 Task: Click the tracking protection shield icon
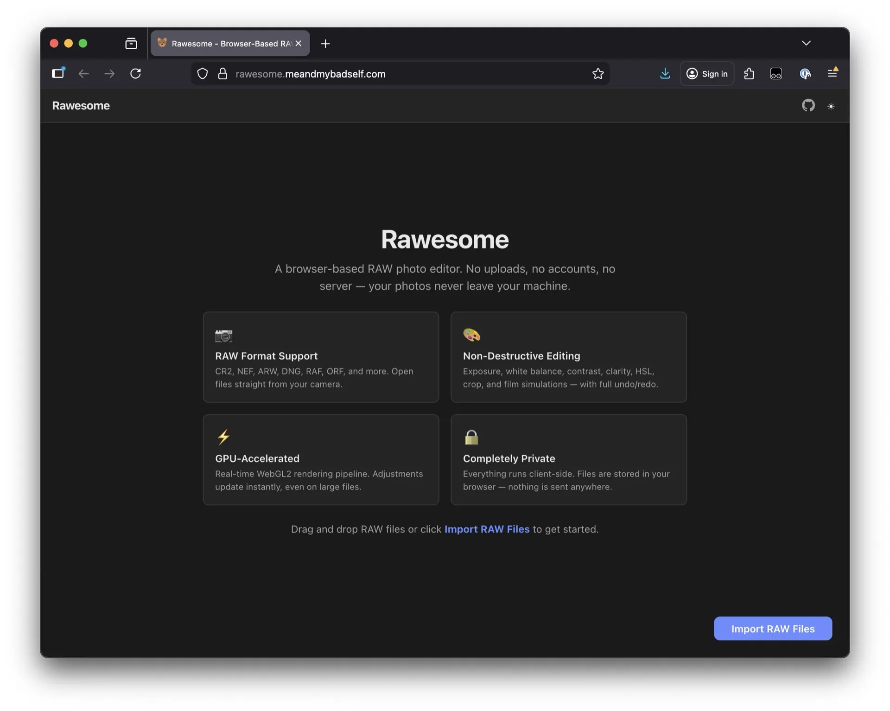(x=203, y=74)
